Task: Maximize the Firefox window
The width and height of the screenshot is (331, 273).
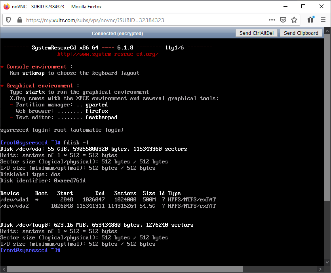Action: [x=303, y=7]
